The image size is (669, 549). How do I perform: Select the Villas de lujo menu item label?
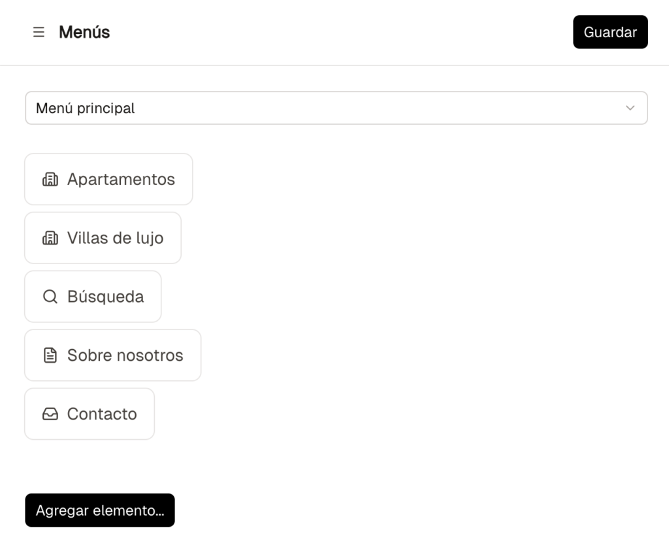pos(115,239)
